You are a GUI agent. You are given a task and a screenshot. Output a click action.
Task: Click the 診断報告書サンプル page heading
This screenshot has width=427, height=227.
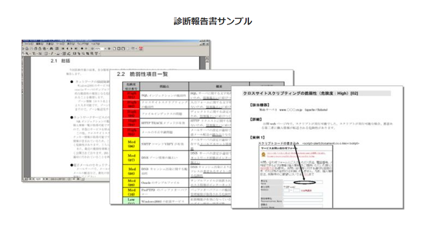pyautogui.click(x=213, y=21)
